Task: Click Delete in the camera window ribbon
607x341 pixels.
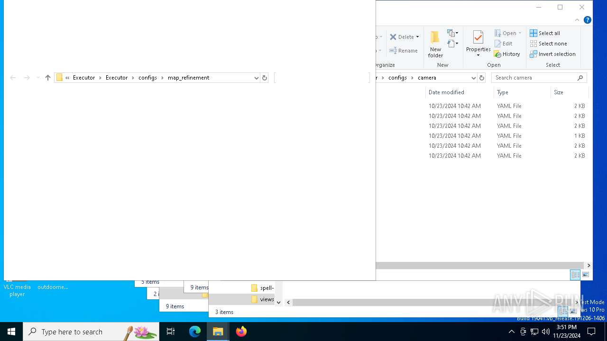Action: pos(402,37)
